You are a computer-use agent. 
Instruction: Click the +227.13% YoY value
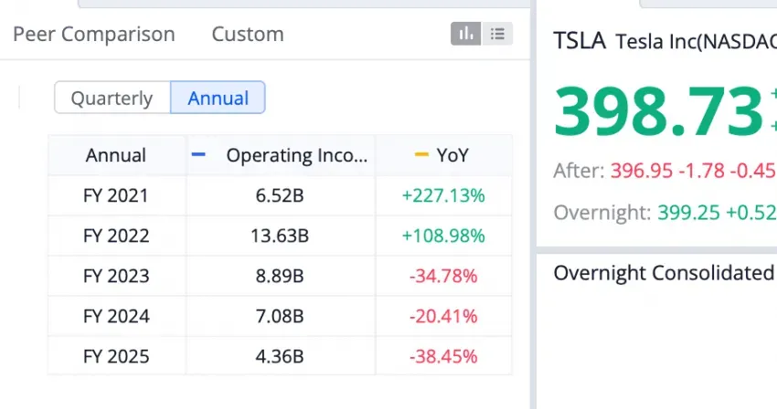pyautogui.click(x=443, y=195)
